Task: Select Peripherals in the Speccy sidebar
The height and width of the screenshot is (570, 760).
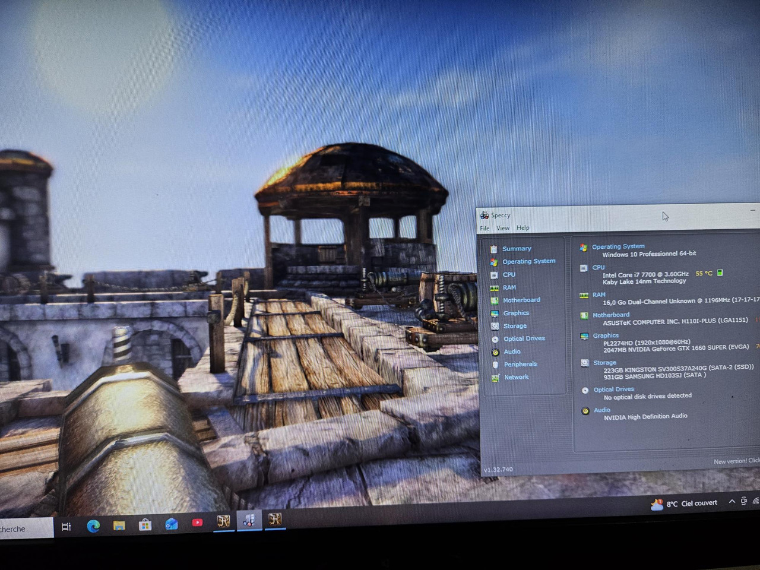Action: point(520,364)
